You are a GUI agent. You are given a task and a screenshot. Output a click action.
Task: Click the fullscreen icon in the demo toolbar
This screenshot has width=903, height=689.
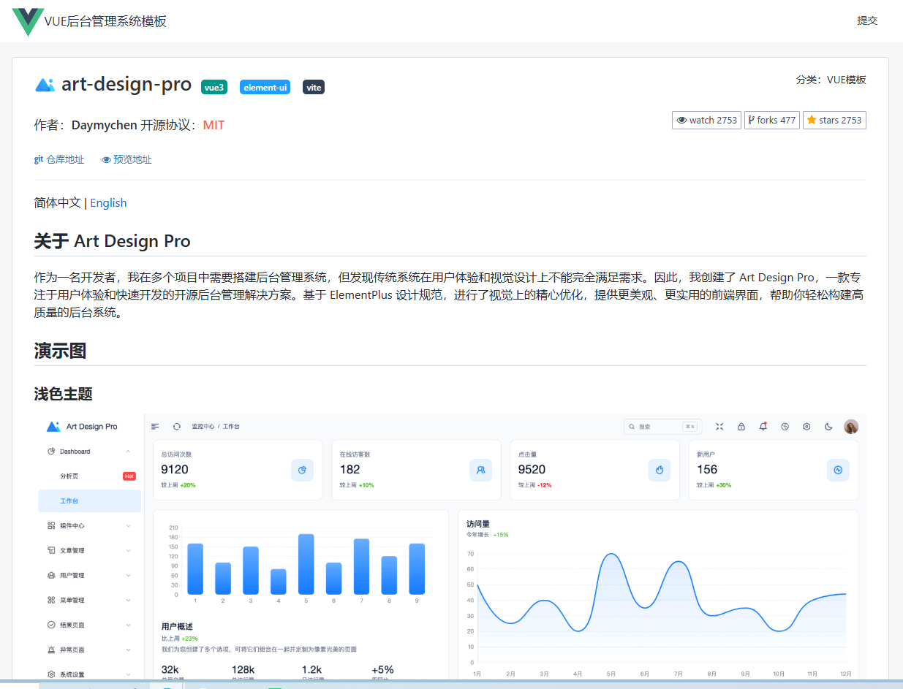(719, 426)
